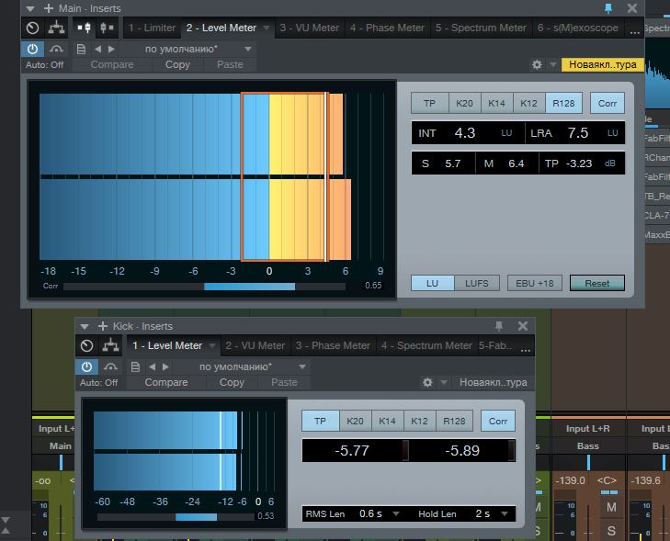This screenshot has width=670, height=541.
Task: Add insert with plus in Kick Inserts
Action: click(x=103, y=326)
